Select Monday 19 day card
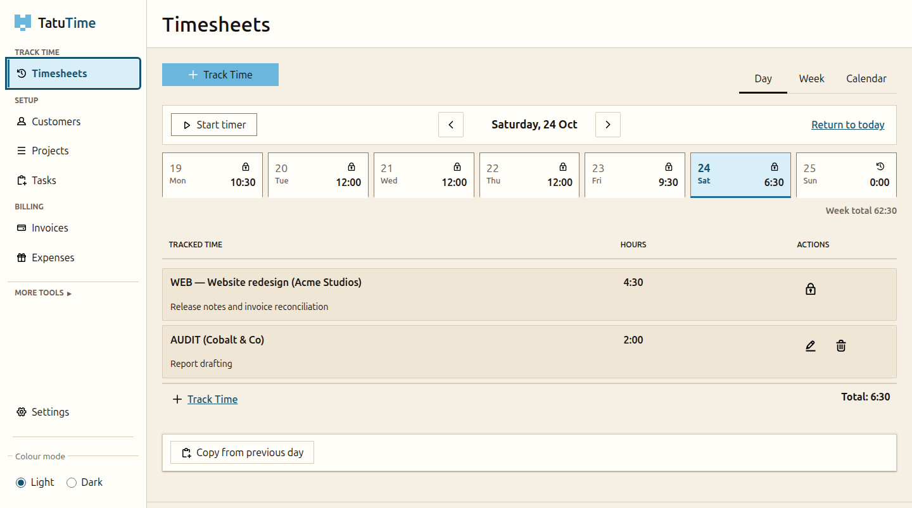 212,175
